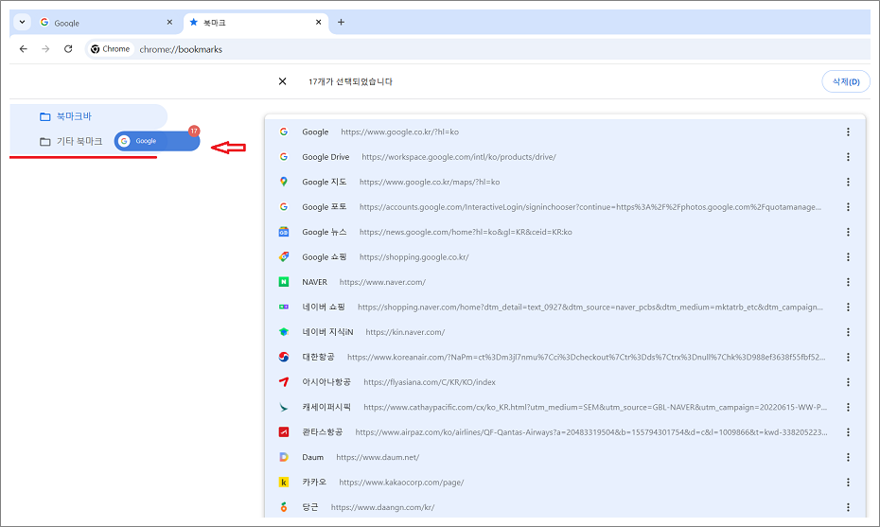Click the 17개가 선택되었습니다 status text
880x527 pixels.
coord(350,81)
